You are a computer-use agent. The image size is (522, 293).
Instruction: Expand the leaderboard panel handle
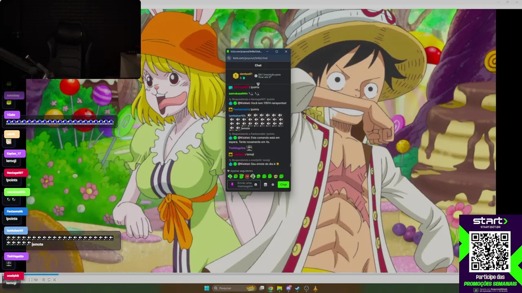tap(258, 84)
